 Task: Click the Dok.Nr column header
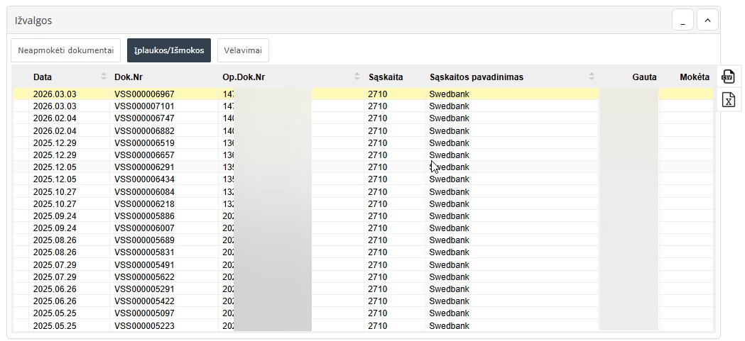pos(129,77)
